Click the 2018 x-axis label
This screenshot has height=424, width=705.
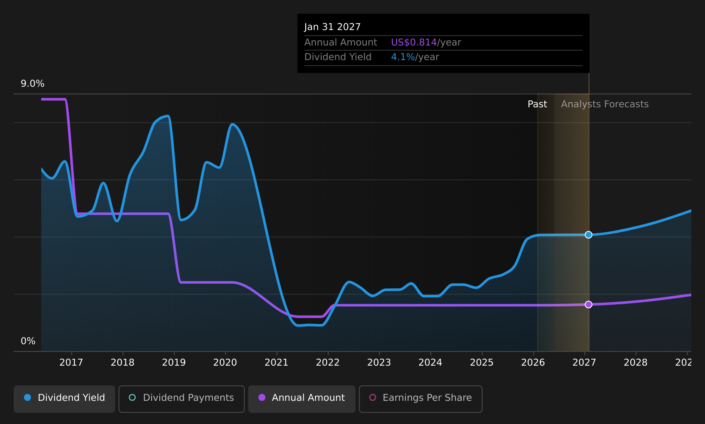(x=123, y=363)
